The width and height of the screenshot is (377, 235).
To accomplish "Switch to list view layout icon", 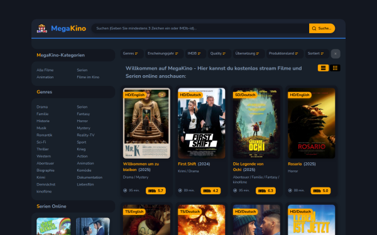I will 323,68.
